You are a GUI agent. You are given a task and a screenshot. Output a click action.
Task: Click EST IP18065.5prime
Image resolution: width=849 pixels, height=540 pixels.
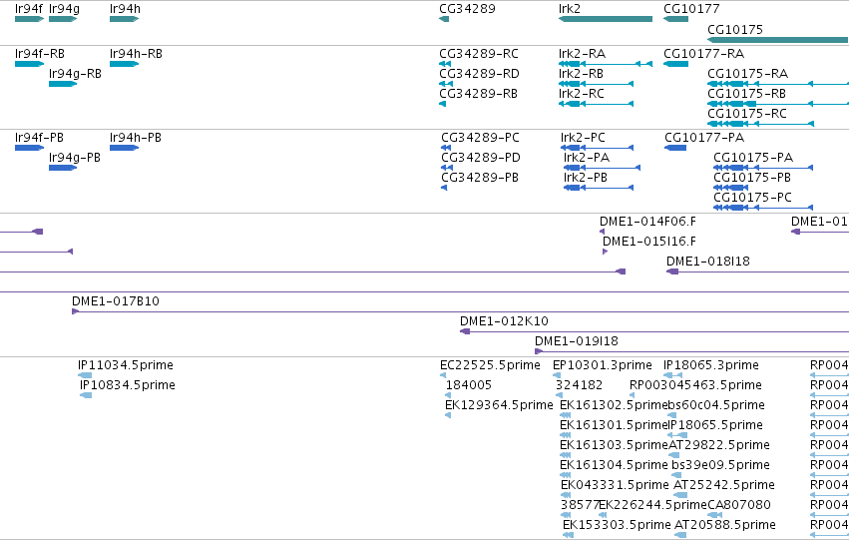(x=715, y=426)
